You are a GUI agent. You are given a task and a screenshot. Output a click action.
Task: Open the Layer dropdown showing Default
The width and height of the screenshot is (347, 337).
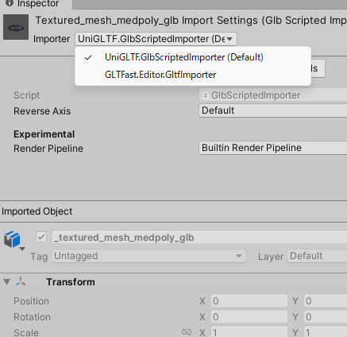(x=317, y=256)
